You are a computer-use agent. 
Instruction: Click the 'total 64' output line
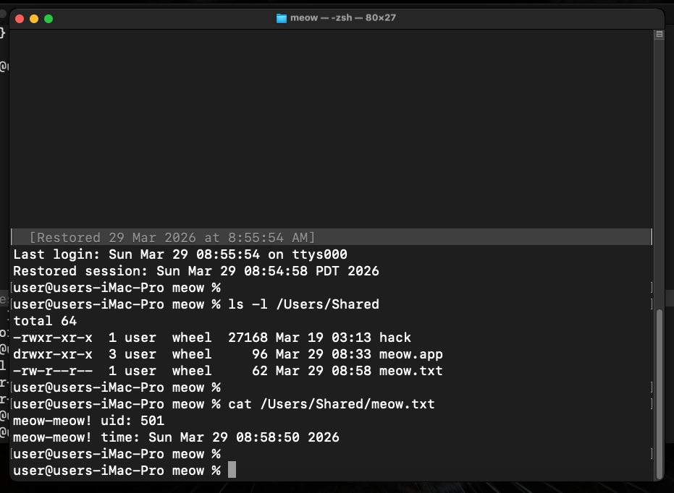click(x=45, y=321)
